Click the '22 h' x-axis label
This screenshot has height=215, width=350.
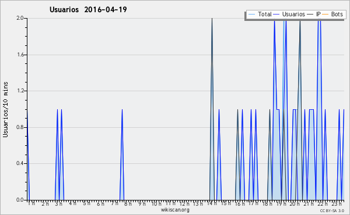(323, 203)
